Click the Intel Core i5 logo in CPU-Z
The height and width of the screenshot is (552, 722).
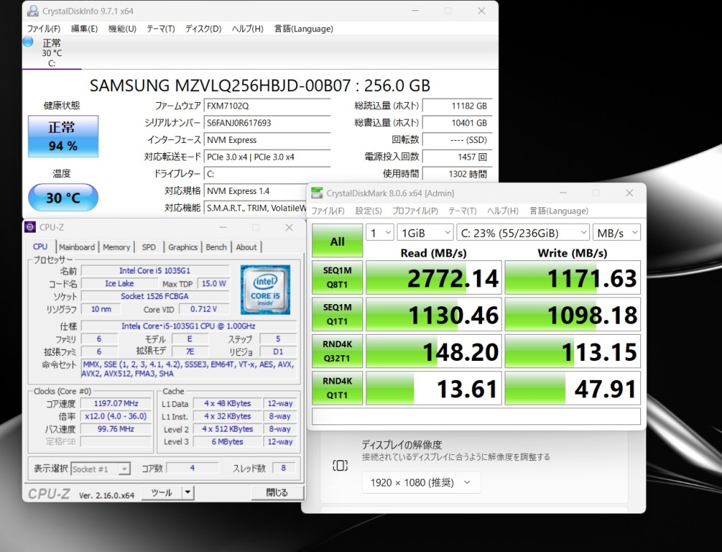click(265, 289)
